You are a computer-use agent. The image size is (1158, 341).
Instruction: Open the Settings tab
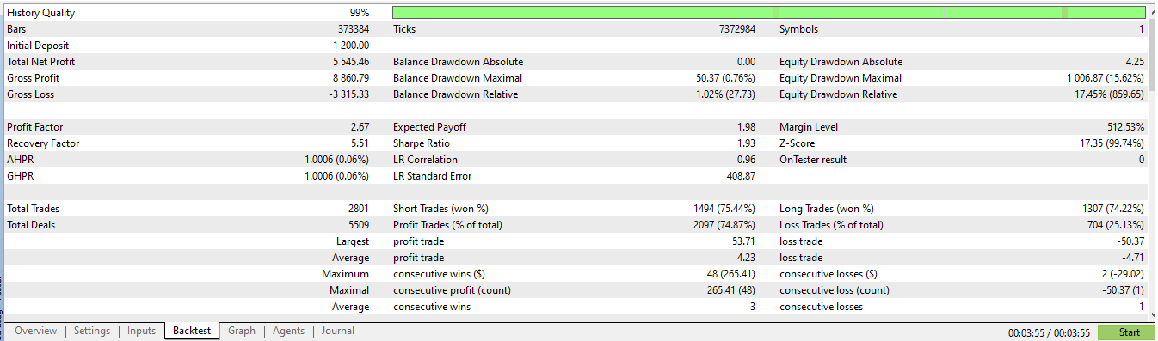click(92, 331)
